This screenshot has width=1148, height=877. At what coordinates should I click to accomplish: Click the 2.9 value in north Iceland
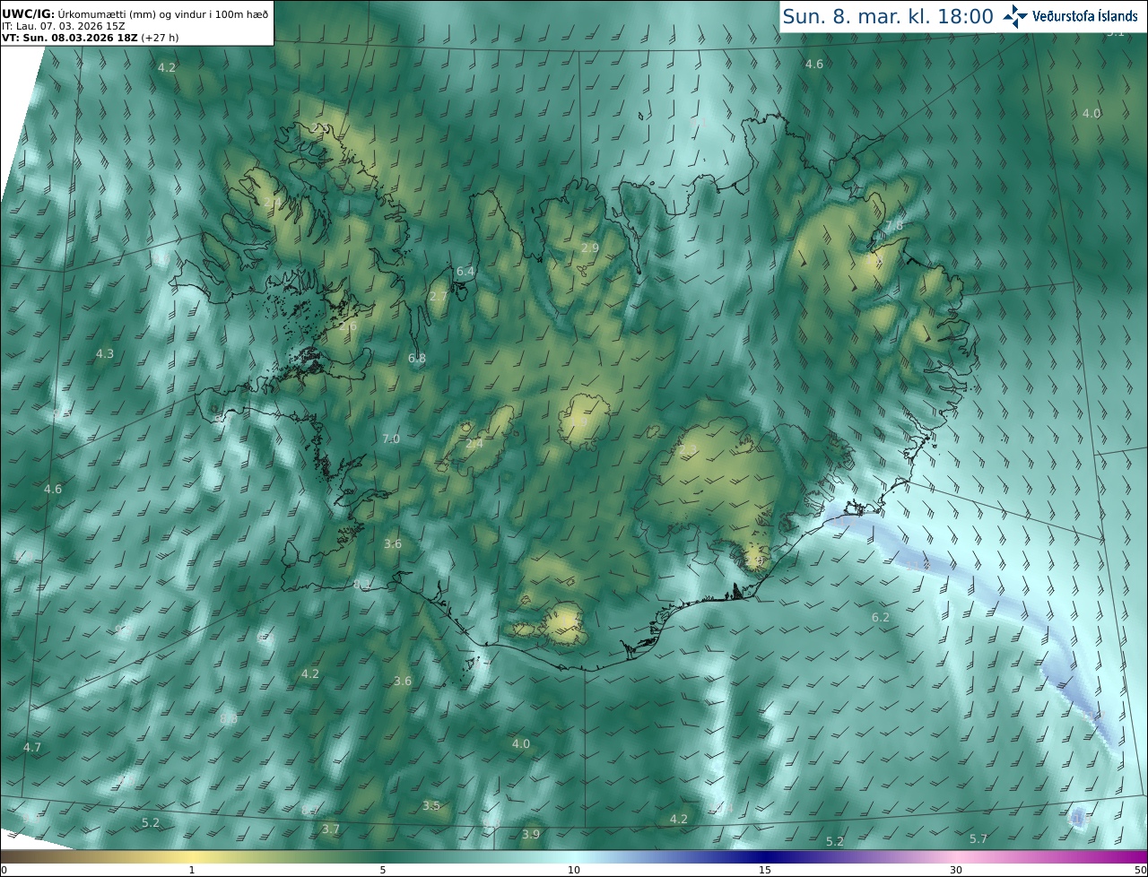click(589, 247)
